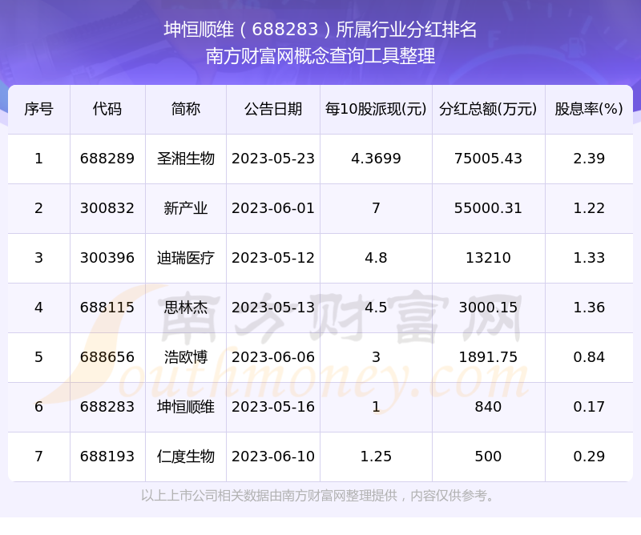Select the name 迪瑞医疗
Viewport: 641px width, 535px height.
[186, 258]
